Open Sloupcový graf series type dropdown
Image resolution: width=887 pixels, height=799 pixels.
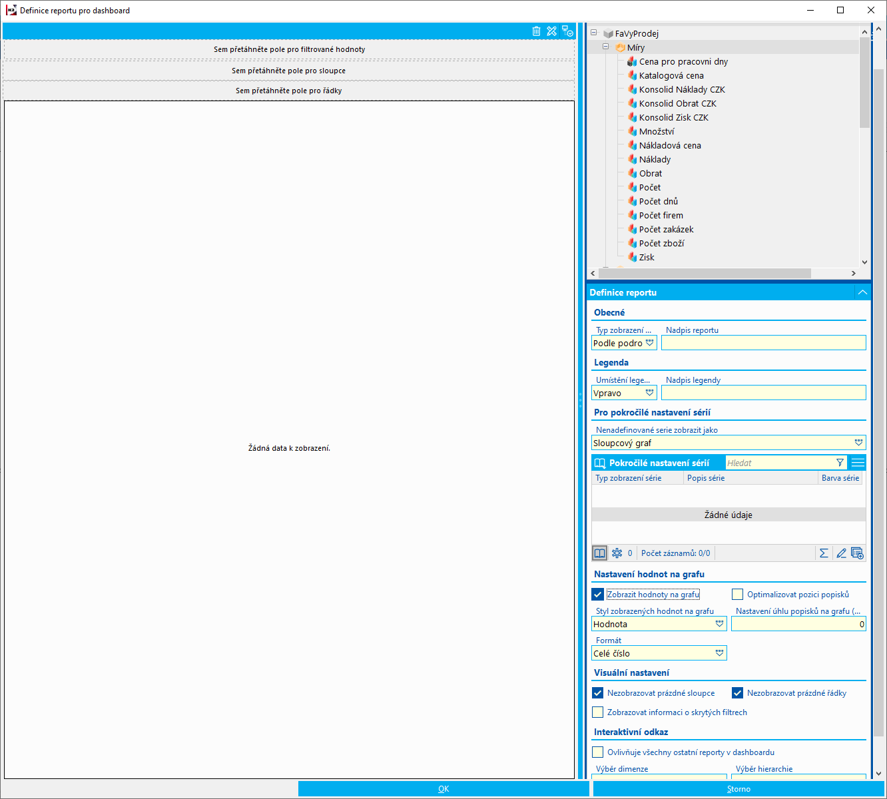[x=858, y=443]
